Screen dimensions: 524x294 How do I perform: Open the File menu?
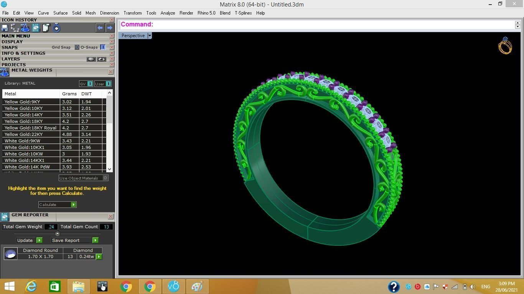[x=5, y=13]
